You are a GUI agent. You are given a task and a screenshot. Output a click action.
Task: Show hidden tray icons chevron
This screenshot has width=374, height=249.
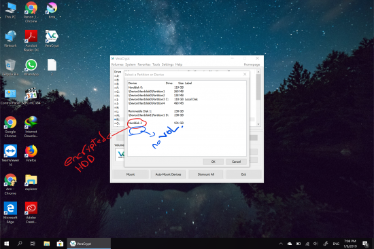[x=281, y=244]
